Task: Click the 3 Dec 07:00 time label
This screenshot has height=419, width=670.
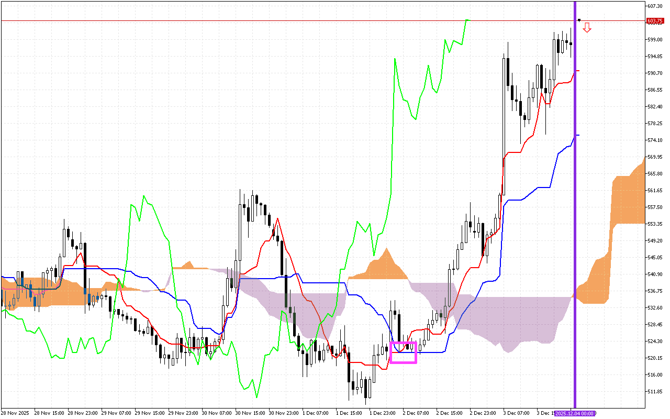Action: click(x=518, y=413)
